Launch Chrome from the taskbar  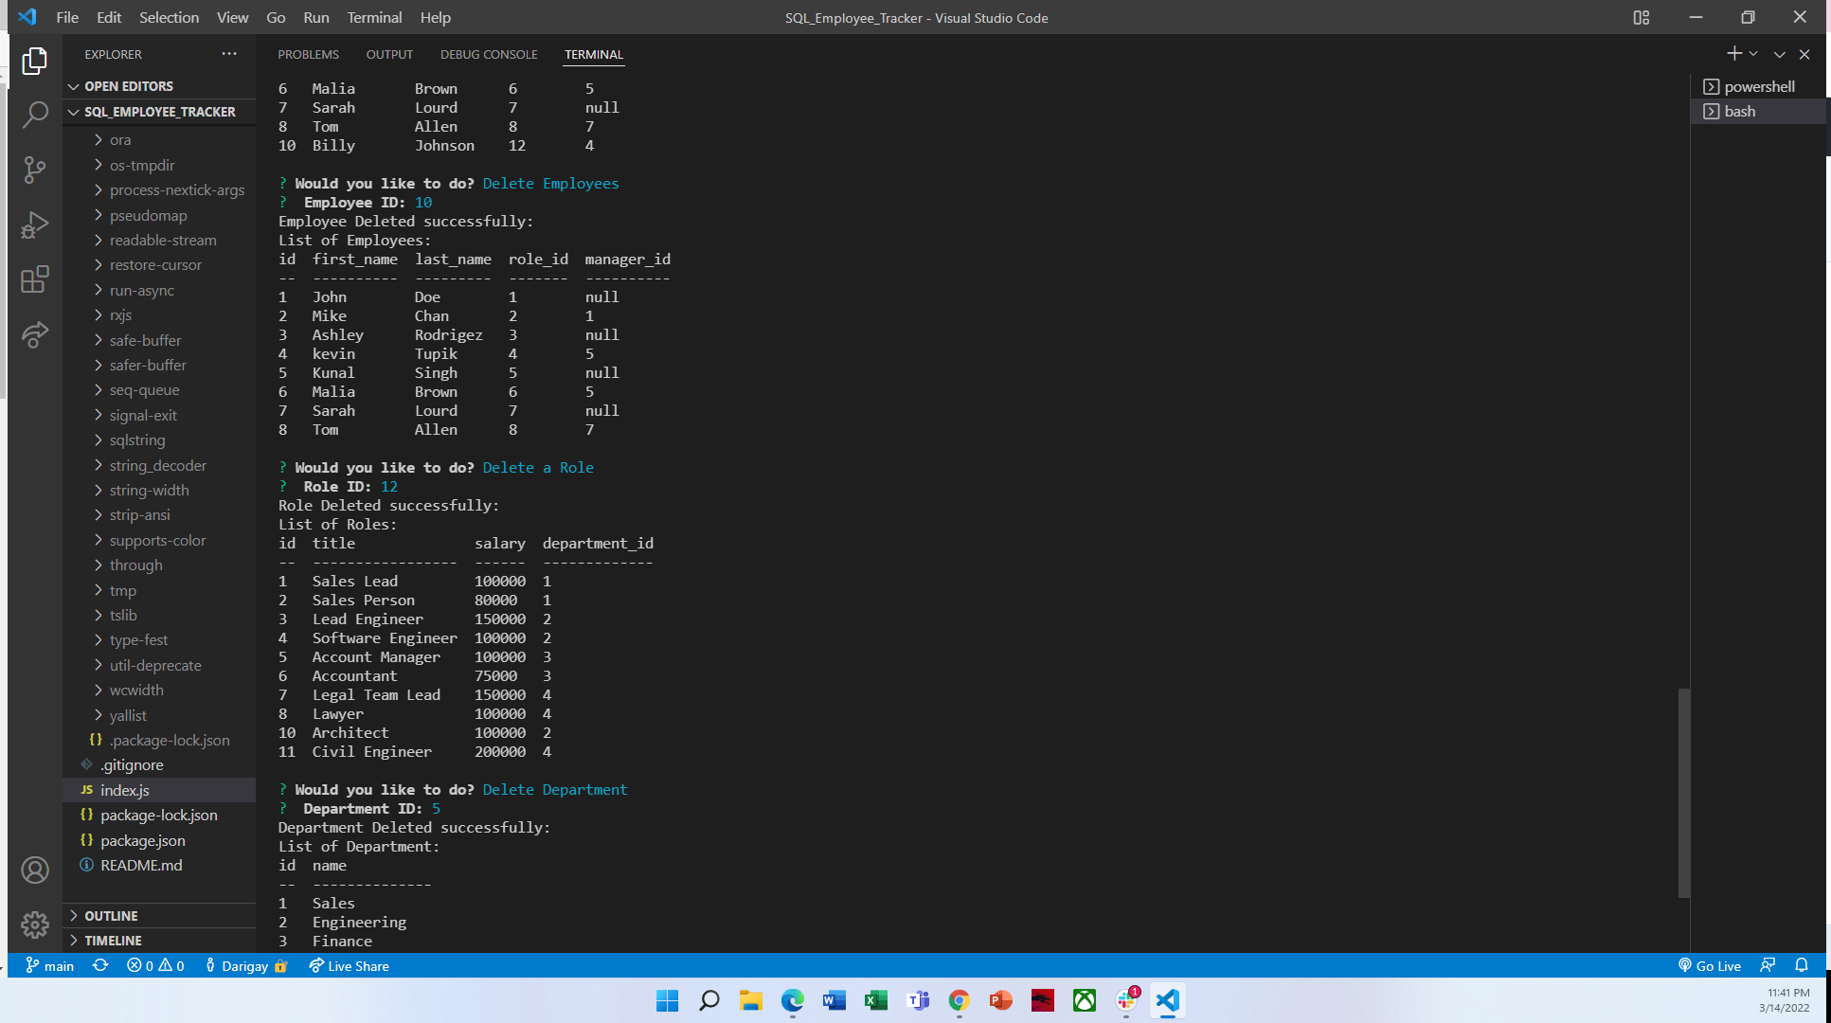[x=959, y=1000]
